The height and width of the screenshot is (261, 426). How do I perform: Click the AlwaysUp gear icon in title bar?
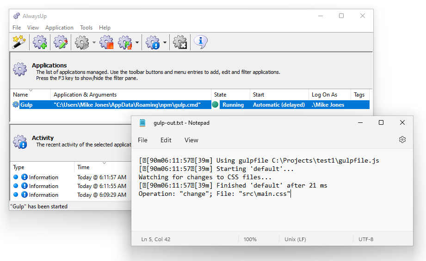pyautogui.click(x=17, y=16)
